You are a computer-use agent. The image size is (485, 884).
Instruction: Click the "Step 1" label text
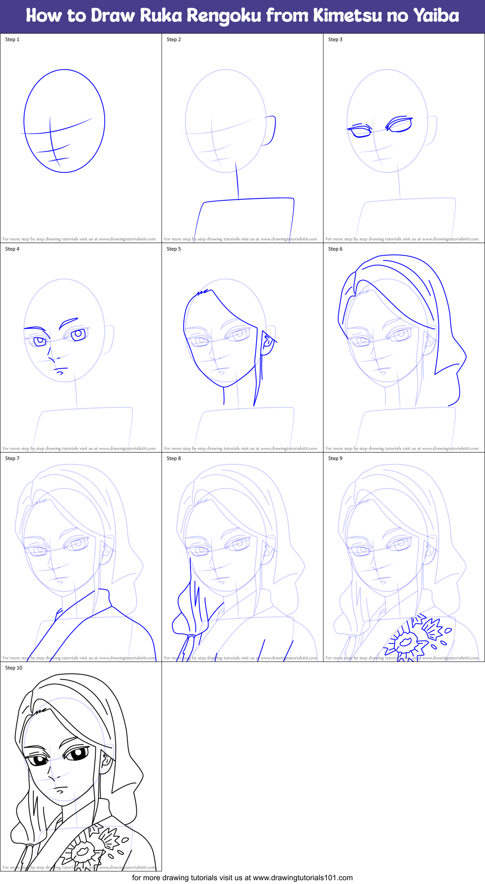12,39
